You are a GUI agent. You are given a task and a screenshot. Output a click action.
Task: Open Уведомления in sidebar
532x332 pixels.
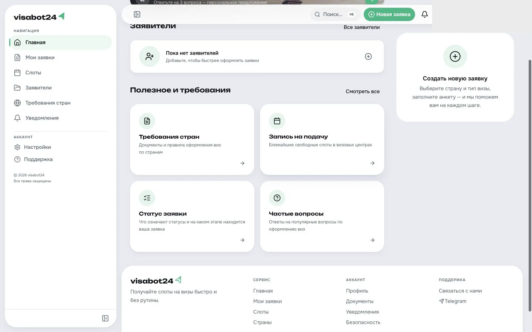(x=60, y=118)
